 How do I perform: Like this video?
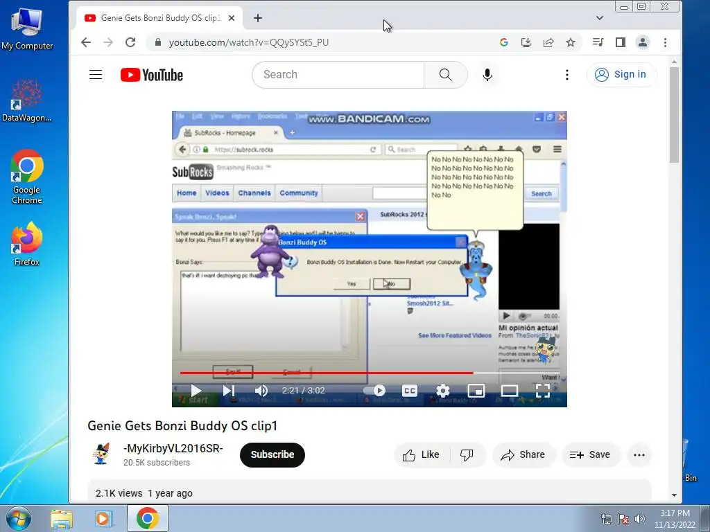(x=422, y=454)
